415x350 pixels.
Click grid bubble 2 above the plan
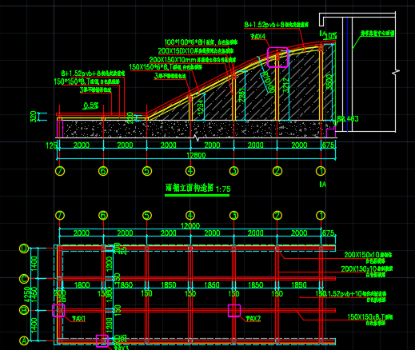[x=277, y=215]
